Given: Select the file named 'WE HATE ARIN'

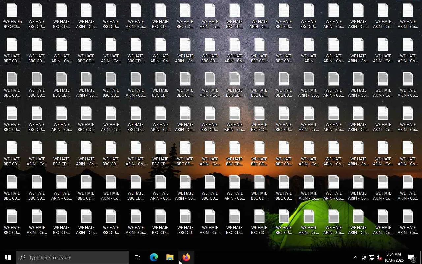Looking at the screenshot, I should point(309,50).
